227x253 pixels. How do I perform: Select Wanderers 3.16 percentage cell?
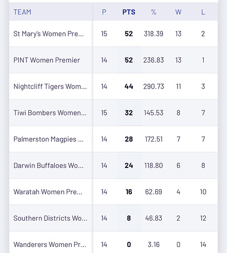(x=154, y=244)
